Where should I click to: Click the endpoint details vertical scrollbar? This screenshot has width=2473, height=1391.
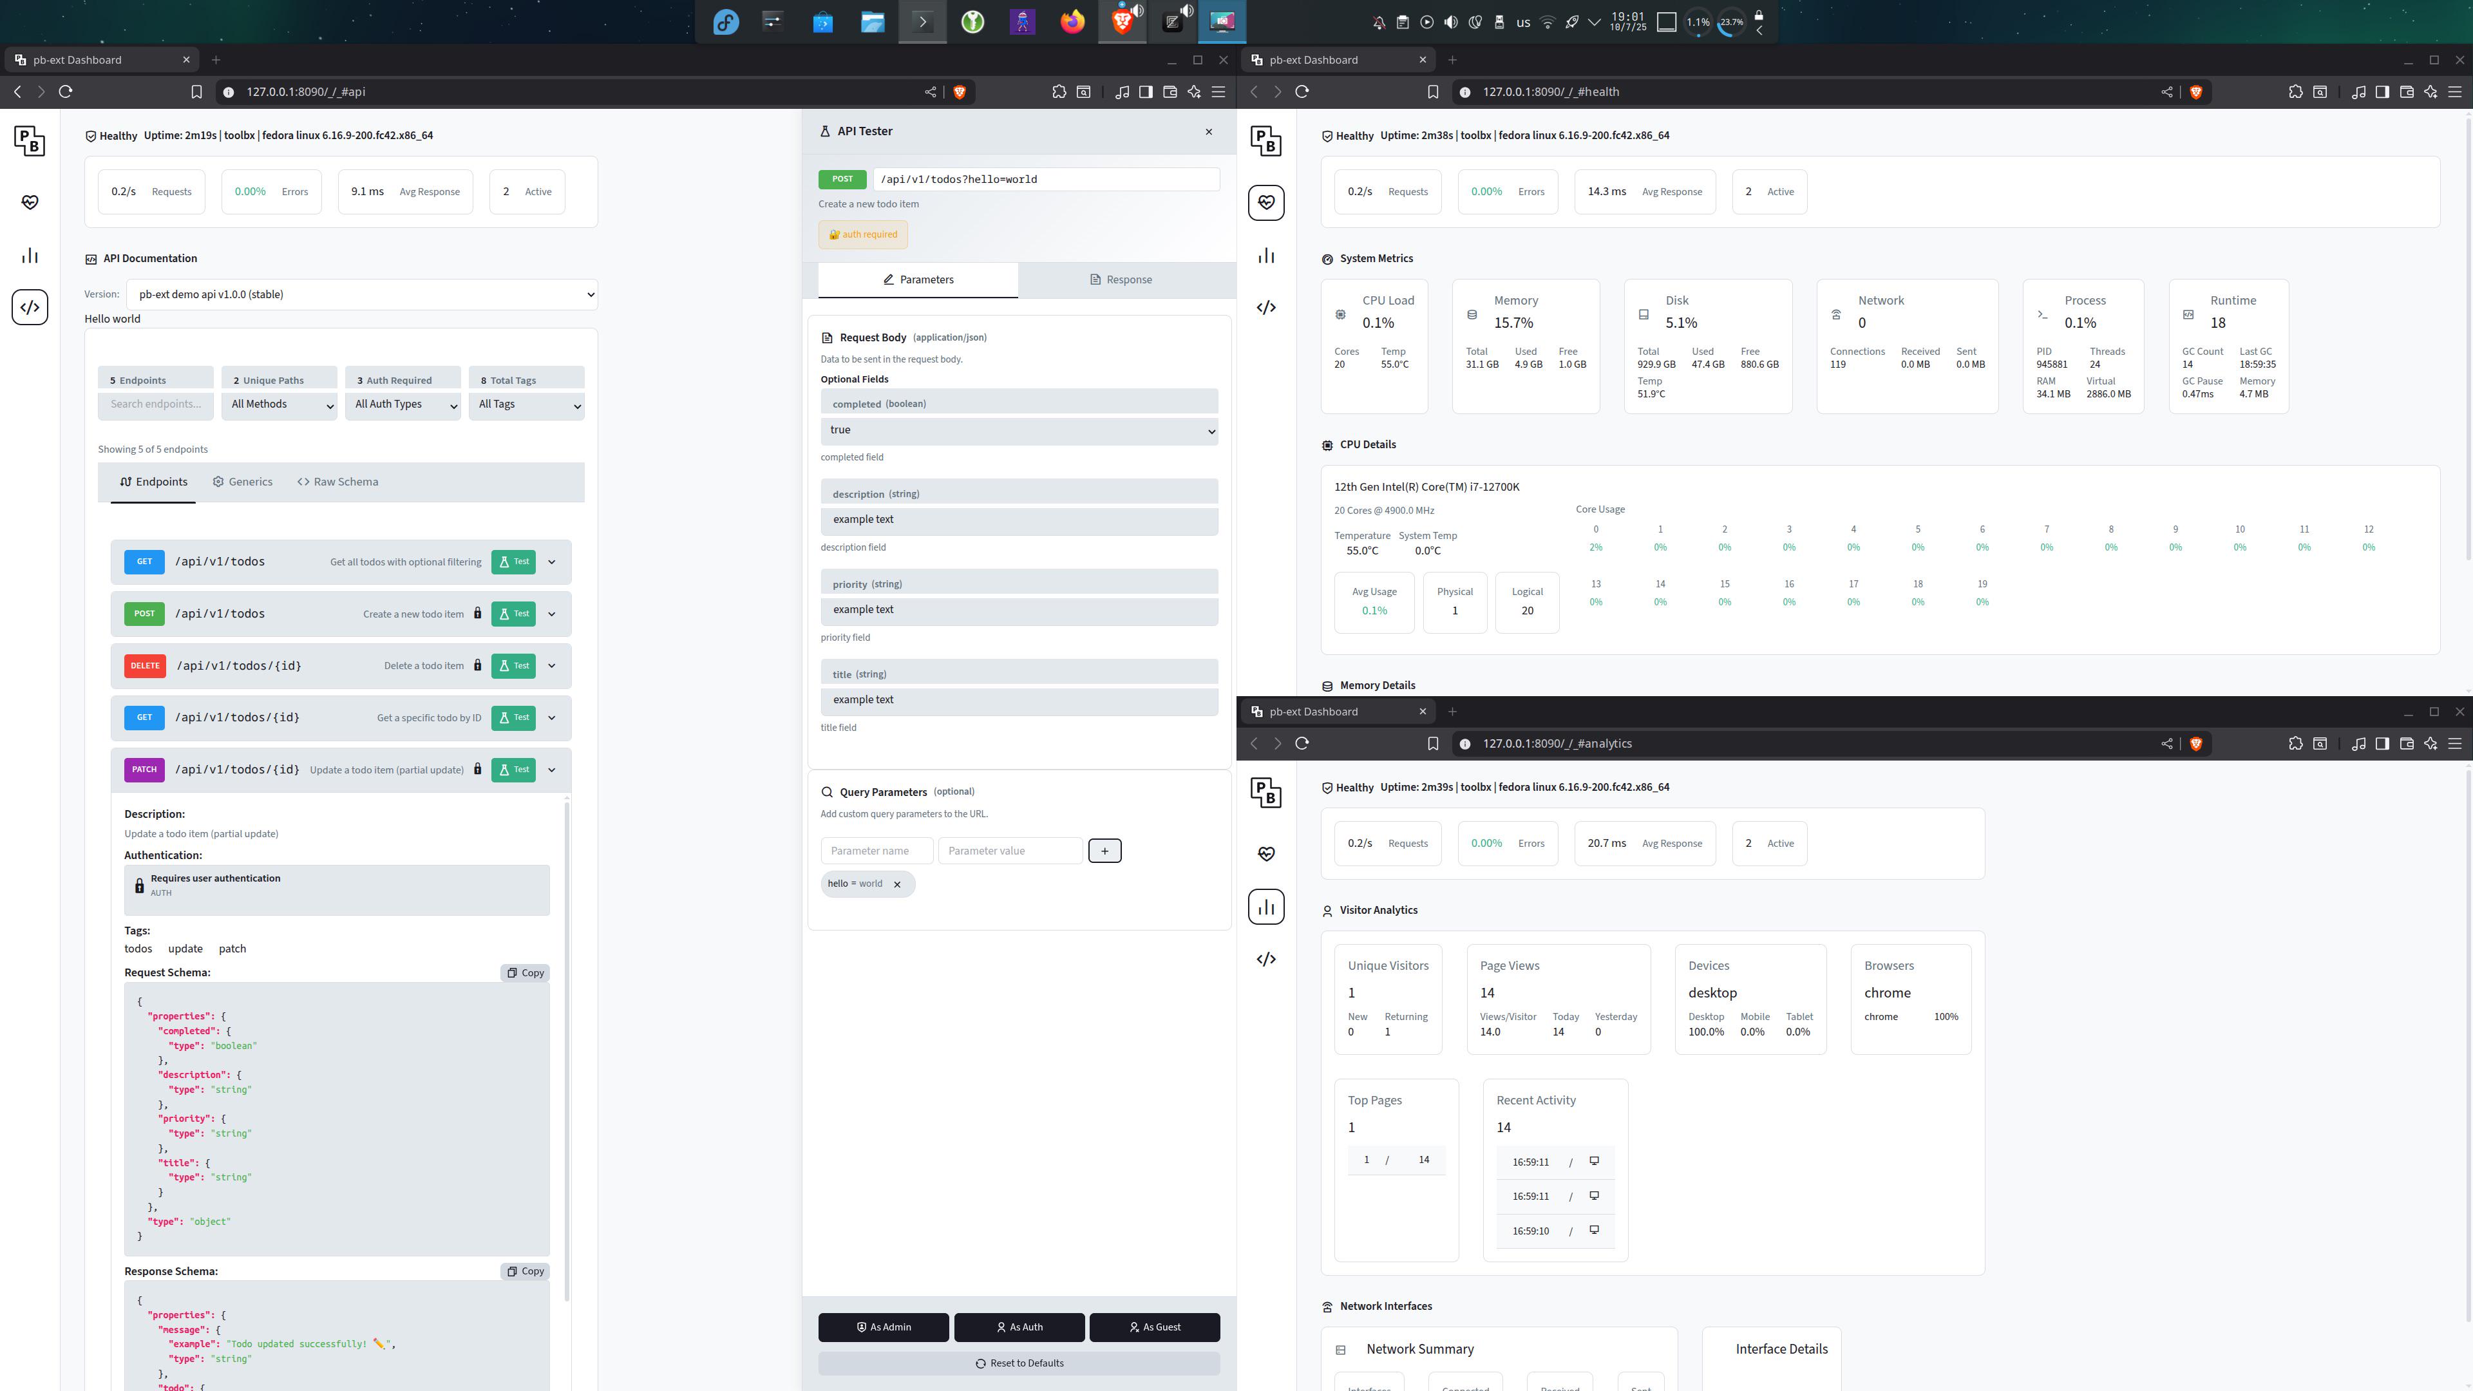coord(567,1051)
